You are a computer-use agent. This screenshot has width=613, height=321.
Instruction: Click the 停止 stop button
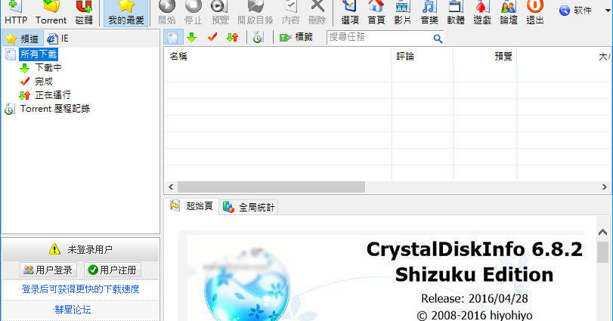click(193, 13)
